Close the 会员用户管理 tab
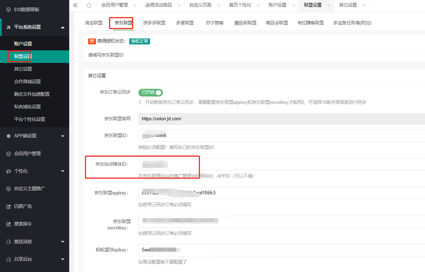The image size is (425, 272). click(x=135, y=5)
